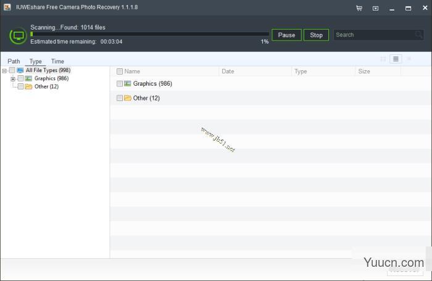
Task: Select Graphics picture icon in file list
Action: [x=128, y=83]
